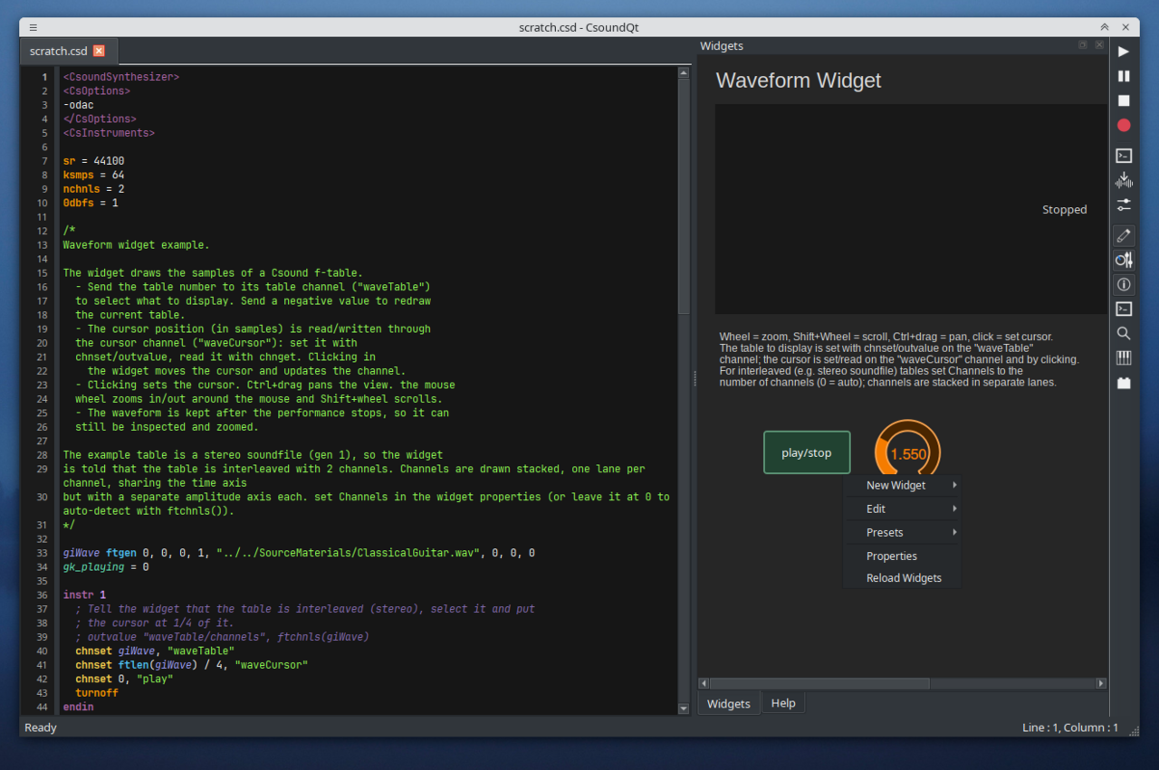Stop the Csound performance
1159x770 pixels.
1124,100
